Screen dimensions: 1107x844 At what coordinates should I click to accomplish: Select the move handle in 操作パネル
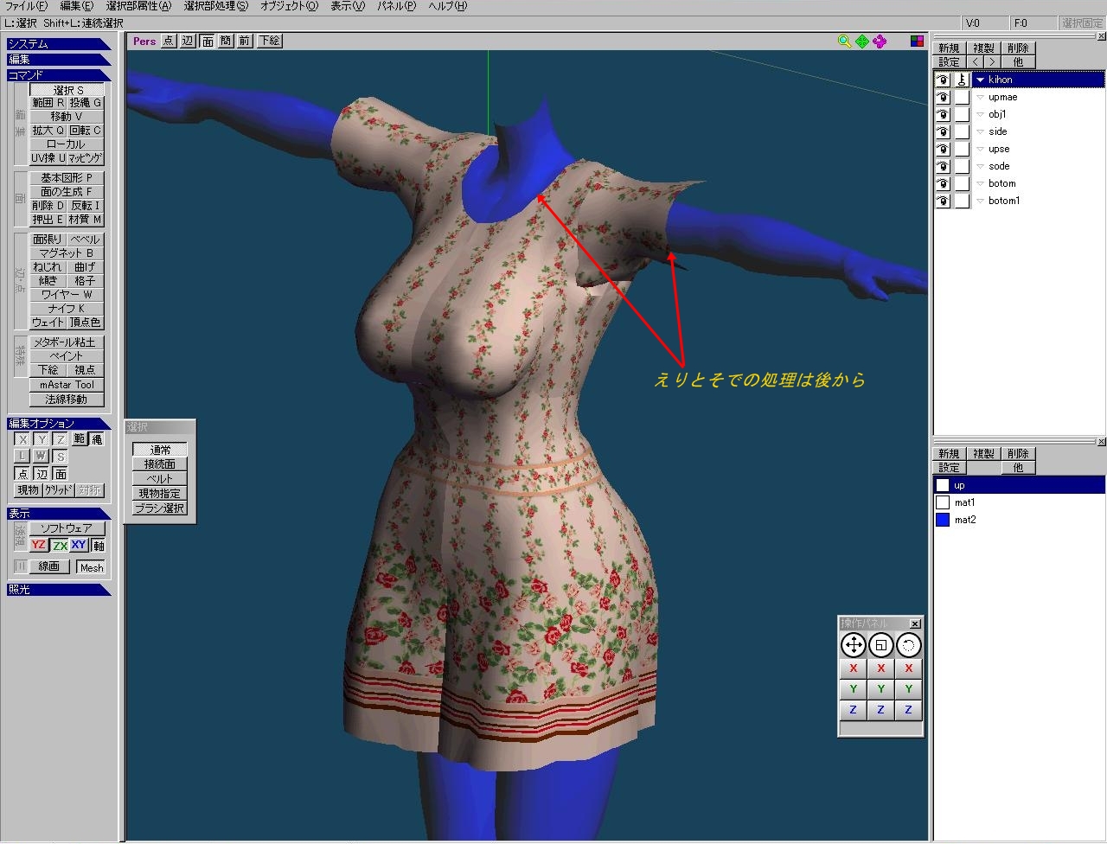pyautogui.click(x=853, y=645)
